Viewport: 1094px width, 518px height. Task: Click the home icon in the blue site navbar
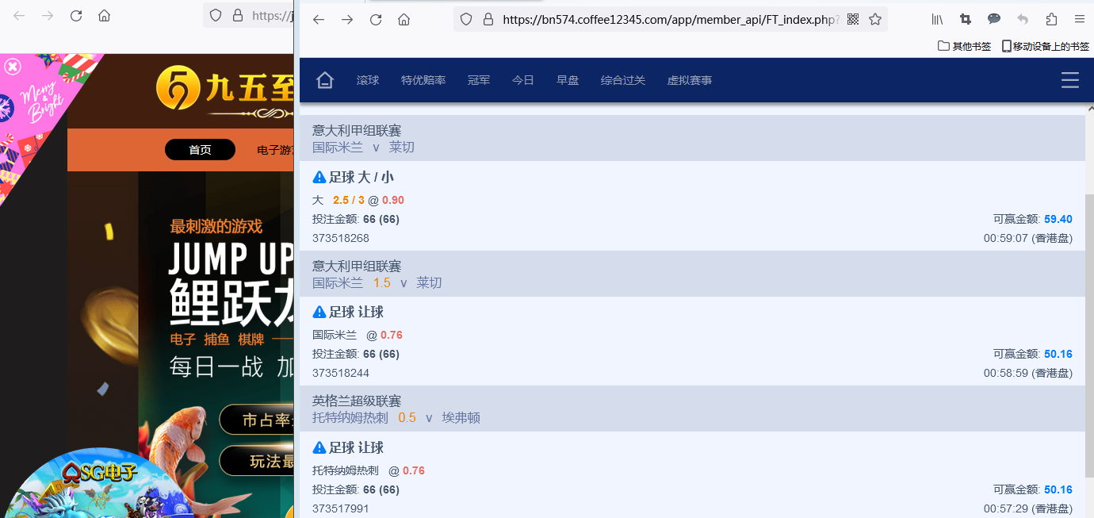click(x=324, y=80)
